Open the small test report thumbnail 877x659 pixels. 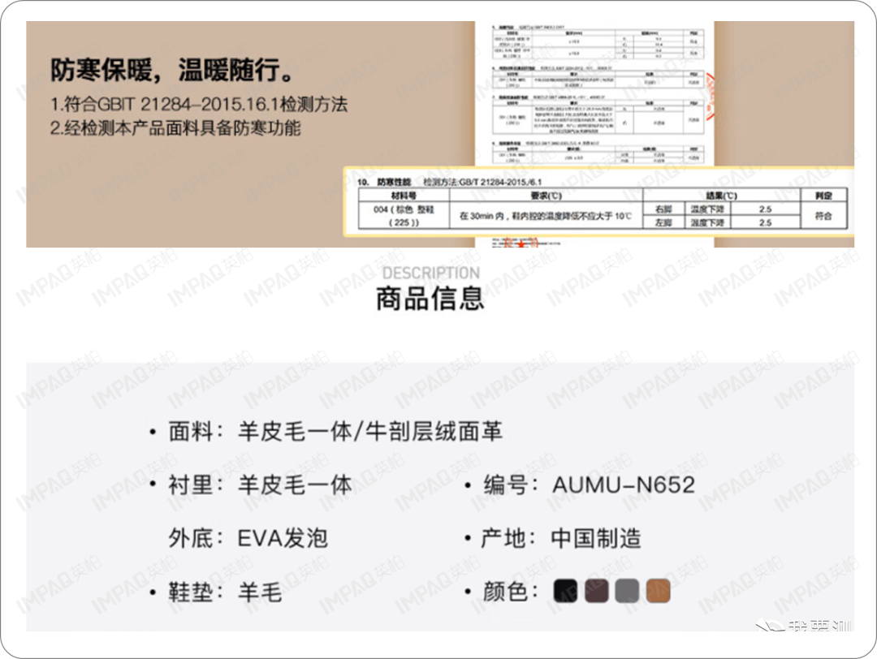coord(594,94)
